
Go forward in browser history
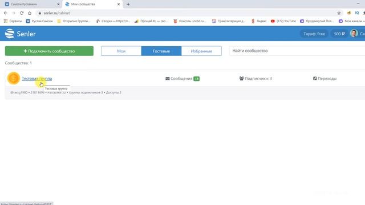tap(14, 13)
